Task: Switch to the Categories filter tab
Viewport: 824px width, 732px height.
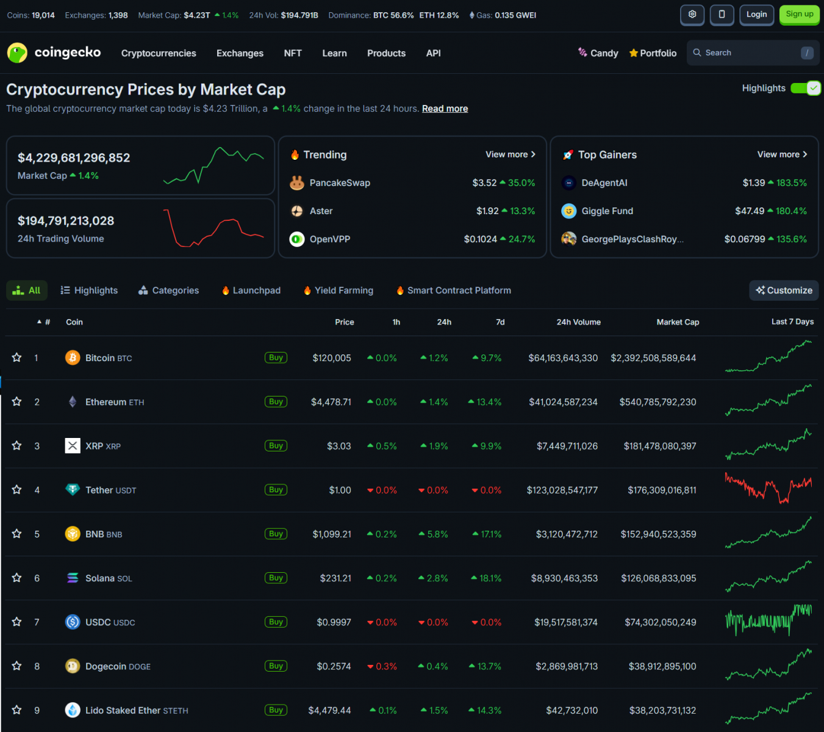Action: tap(168, 290)
